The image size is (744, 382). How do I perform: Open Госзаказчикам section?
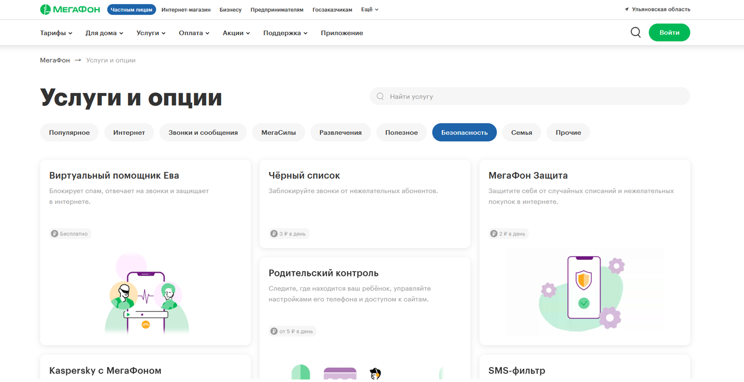[332, 9]
